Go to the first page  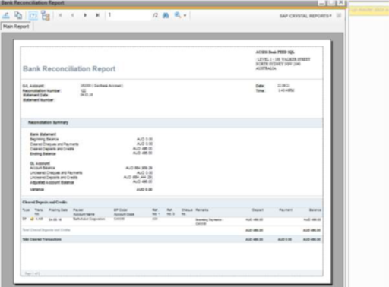click(60, 15)
